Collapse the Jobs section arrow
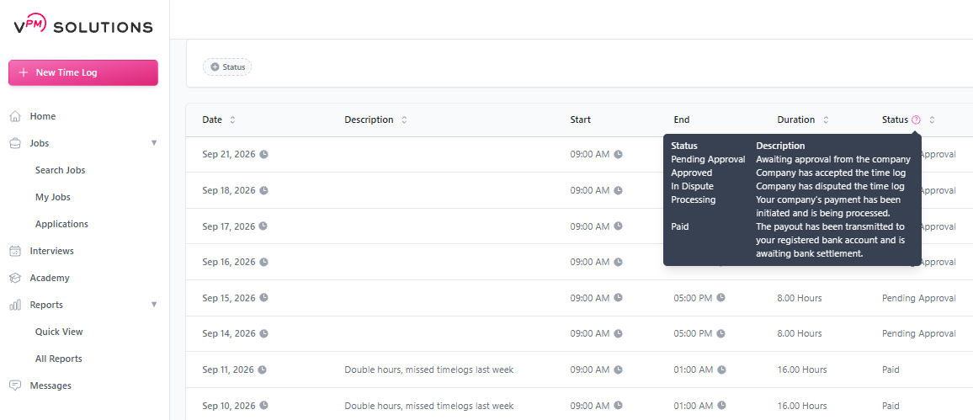Viewport: 973px width, 420px height. 154,143
